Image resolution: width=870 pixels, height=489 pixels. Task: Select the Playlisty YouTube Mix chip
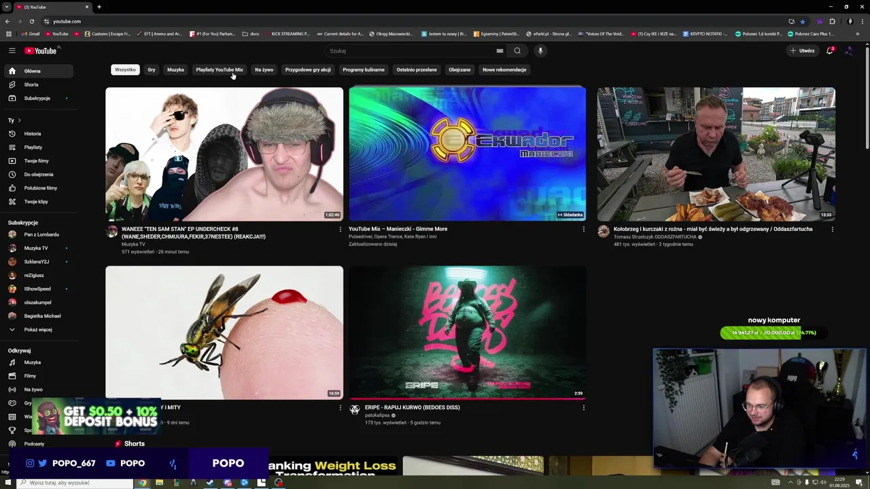(220, 69)
